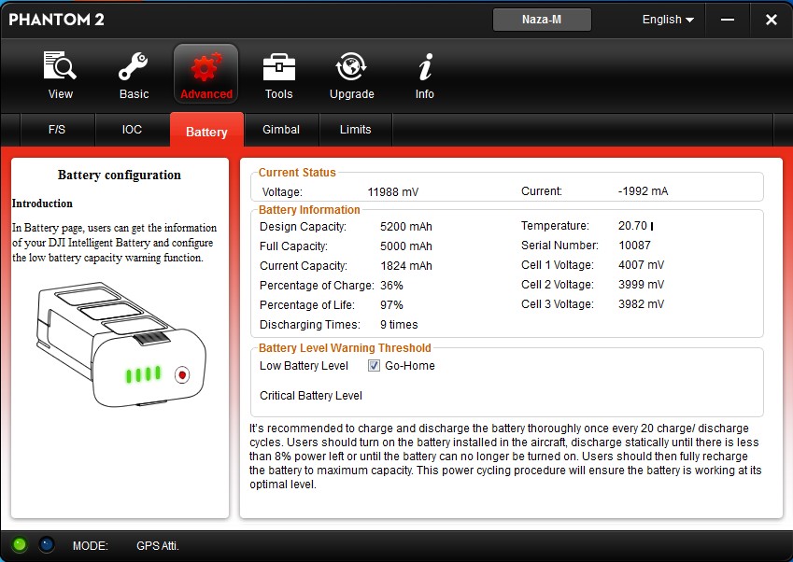Click the battery illustration image
Viewport: 793px width, 562px height.
coord(120,345)
